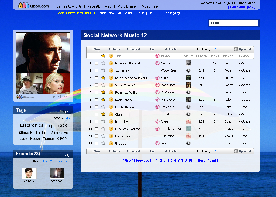Click the play icon beside Mama Lovaoxm
Image resolution: width=276 pixels, height=197 pixels.
tap(111, 136)
